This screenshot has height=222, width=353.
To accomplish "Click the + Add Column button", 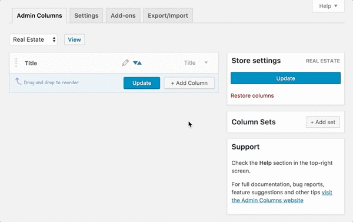I will pyautogui.click(x=189, y=83).
